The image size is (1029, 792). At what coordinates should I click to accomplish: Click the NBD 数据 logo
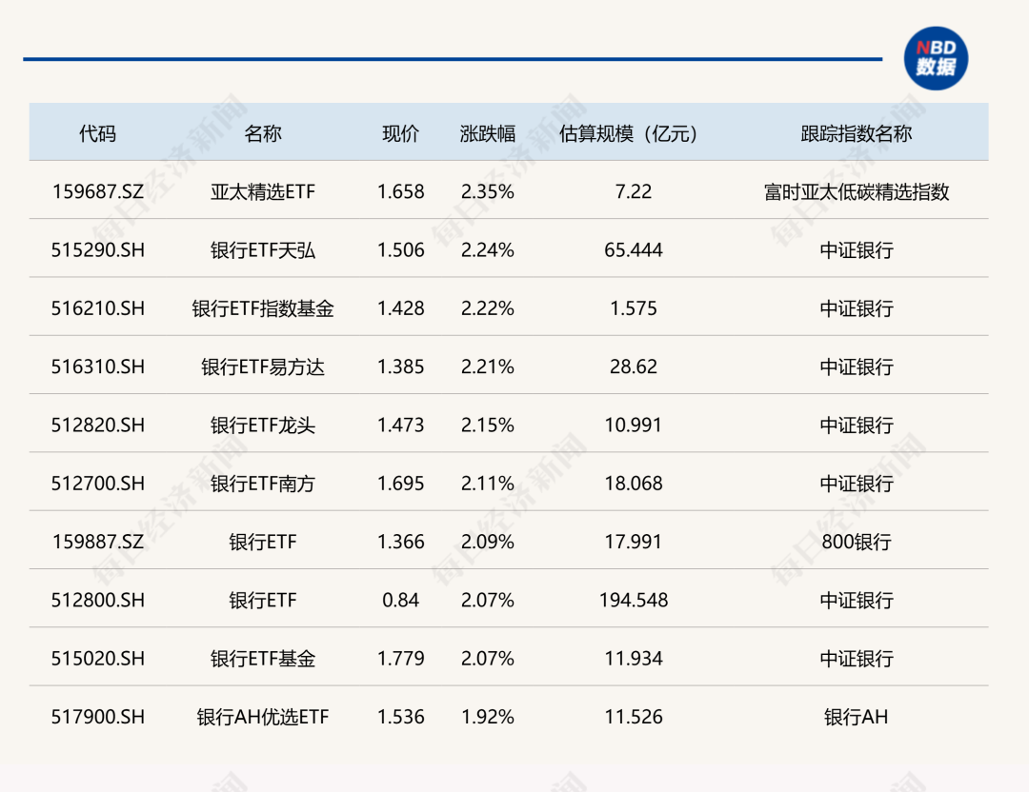tap(935, 59)
